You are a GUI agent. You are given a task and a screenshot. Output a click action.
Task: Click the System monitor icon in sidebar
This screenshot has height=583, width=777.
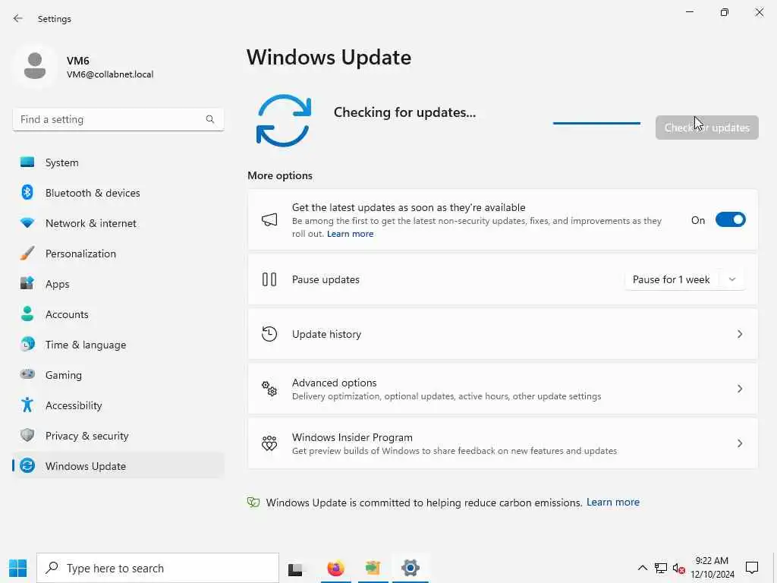(27, 162)
